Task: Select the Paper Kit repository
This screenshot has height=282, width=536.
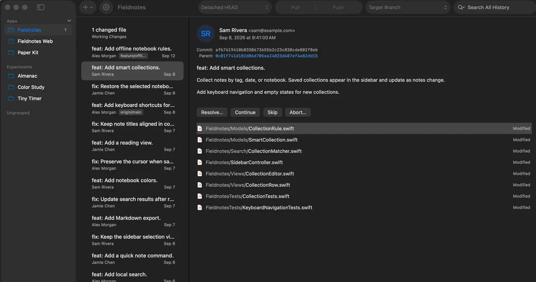Action: (x=38, y=53)
